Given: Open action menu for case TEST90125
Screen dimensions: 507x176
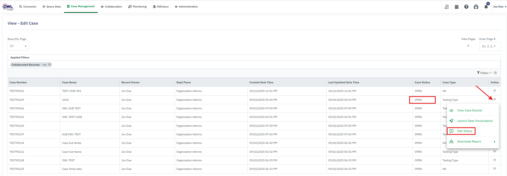Looking at the screenshot, I should [x=495, y=169].
